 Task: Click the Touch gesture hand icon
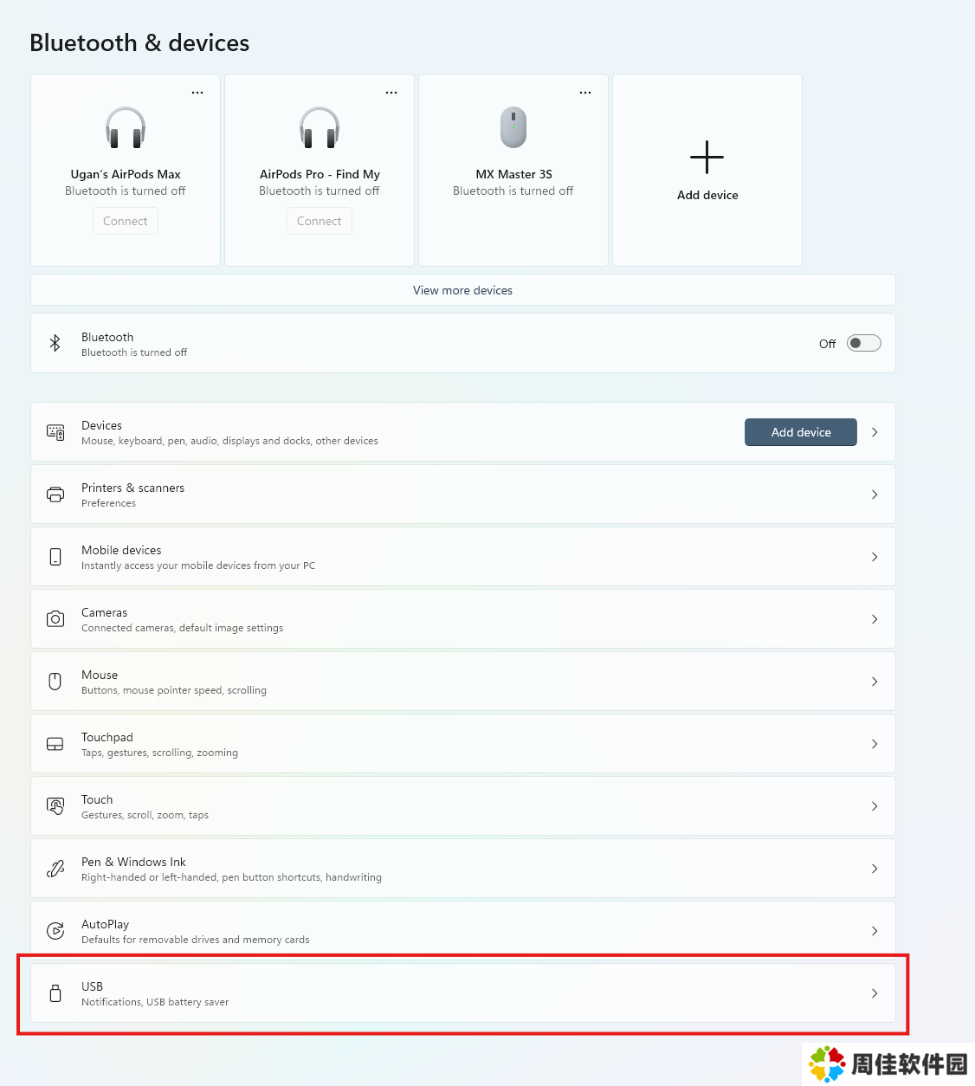tap(55, 806)
